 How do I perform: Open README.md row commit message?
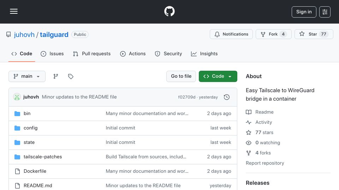pos(143,186)
